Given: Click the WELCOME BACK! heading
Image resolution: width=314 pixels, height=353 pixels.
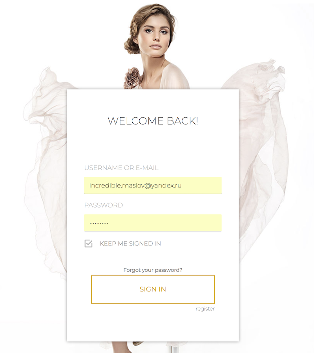Looking at the screenshot, I should 153,121.
